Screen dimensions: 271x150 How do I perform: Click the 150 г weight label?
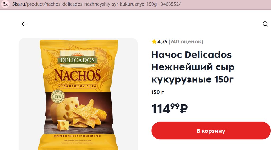(x=158, y=92)
